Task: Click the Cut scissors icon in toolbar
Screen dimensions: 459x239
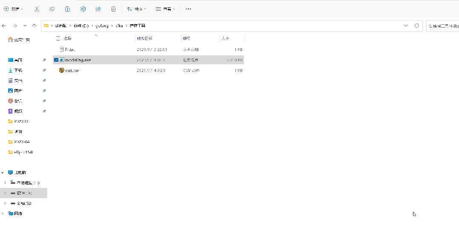Action: pos(37,9)
